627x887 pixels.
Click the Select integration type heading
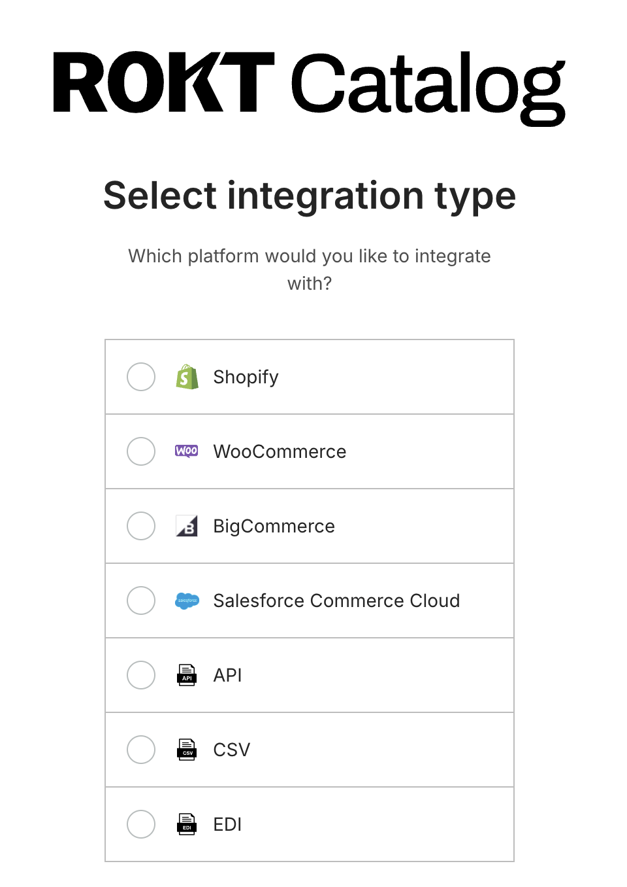point(310,196)
